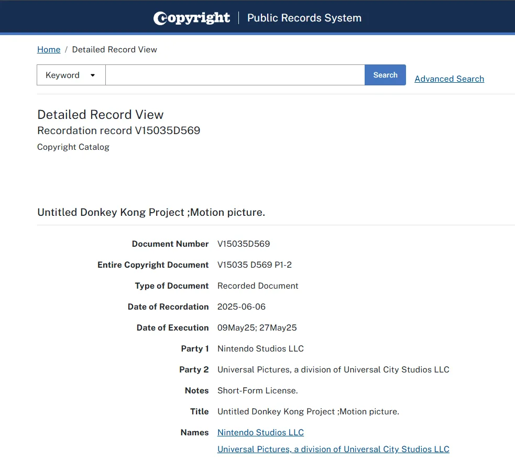Screen dimensions: 515x472
Task: Click the blue Search button
Action: [385, 75]
